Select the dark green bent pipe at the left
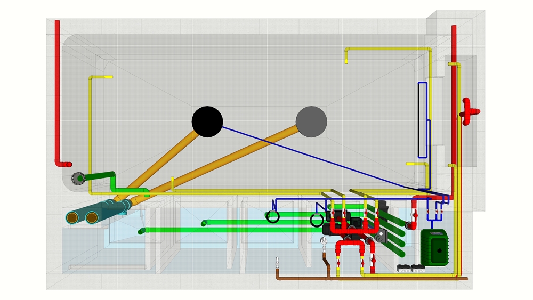The image size is (533, 300). (112, 183)
